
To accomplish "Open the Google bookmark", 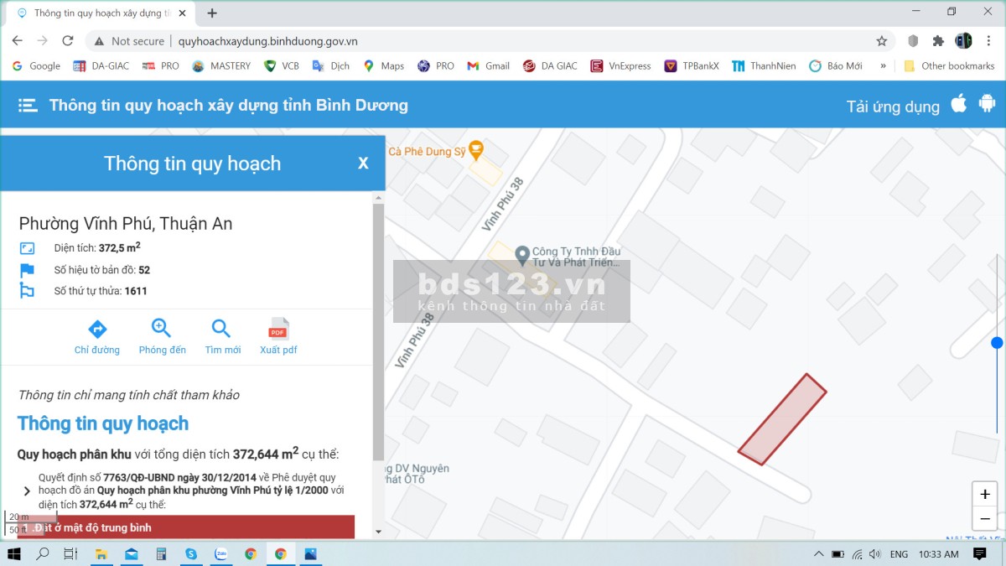I will 37,65.
